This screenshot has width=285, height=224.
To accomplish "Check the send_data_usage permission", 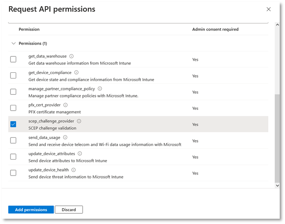I will click(x=13, y=141).
